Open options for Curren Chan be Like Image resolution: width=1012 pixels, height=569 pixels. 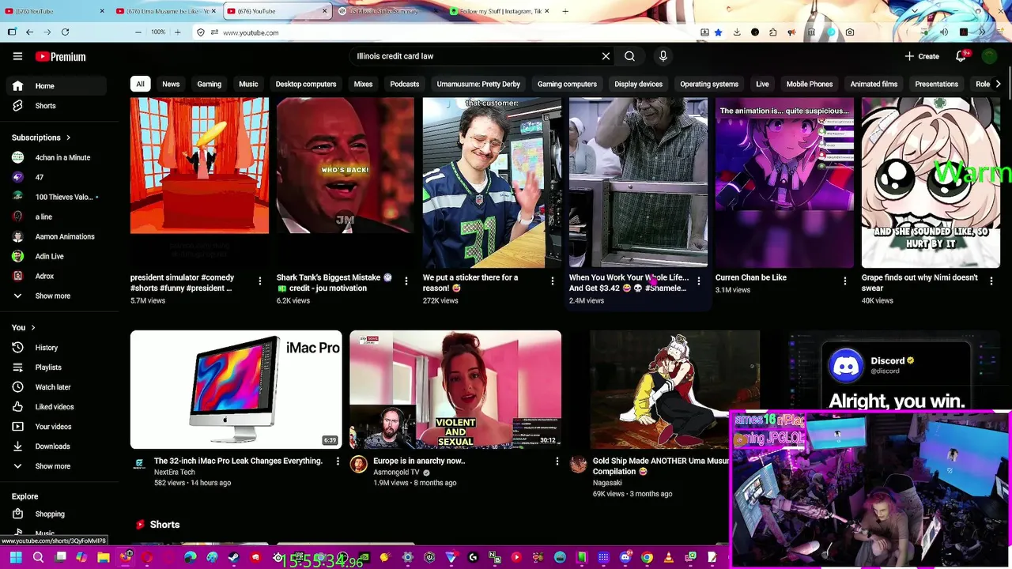844,281
